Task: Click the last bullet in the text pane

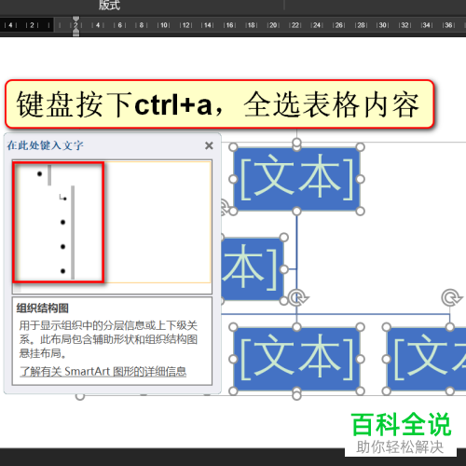Action: (63, 271)
